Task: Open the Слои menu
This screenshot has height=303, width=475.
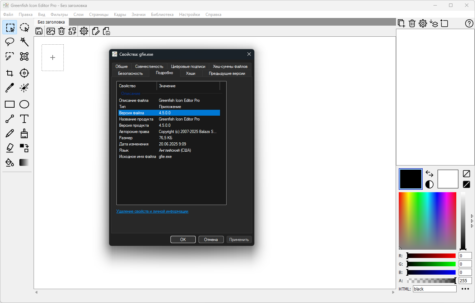Action: (x=79, y=15)
